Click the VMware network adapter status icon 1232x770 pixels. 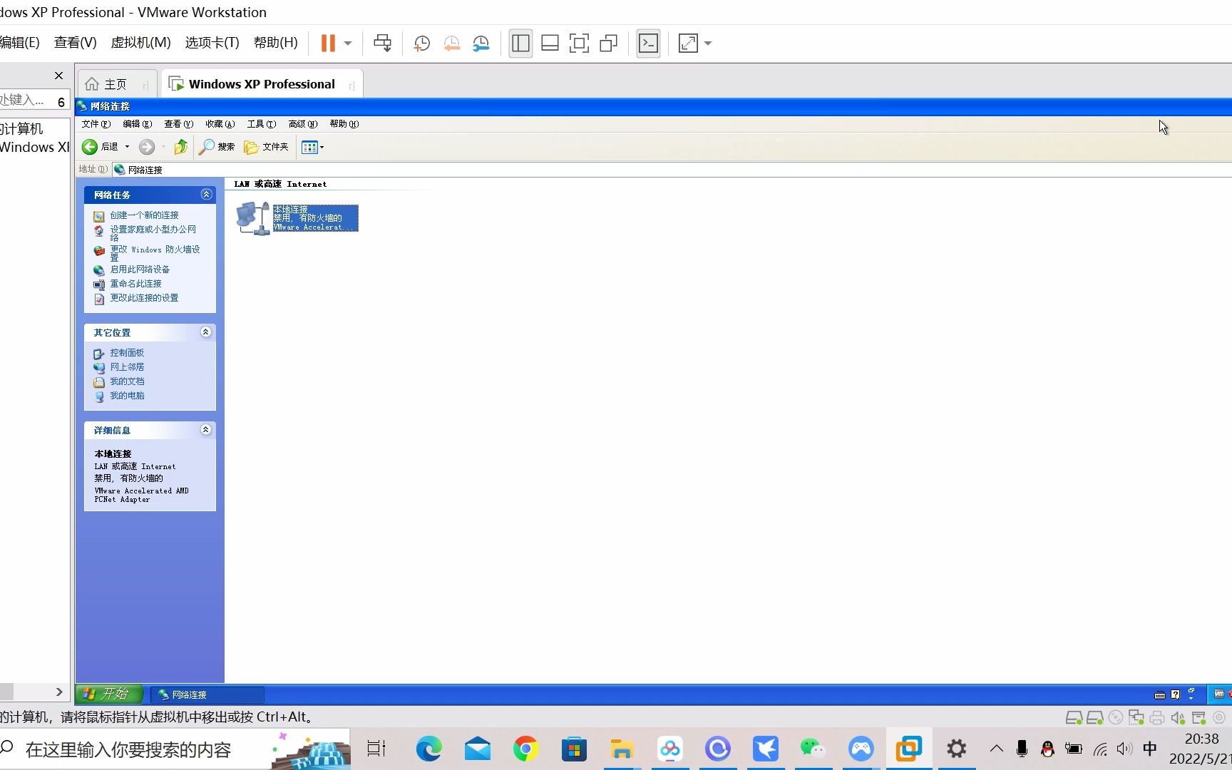click(1136, 718)
